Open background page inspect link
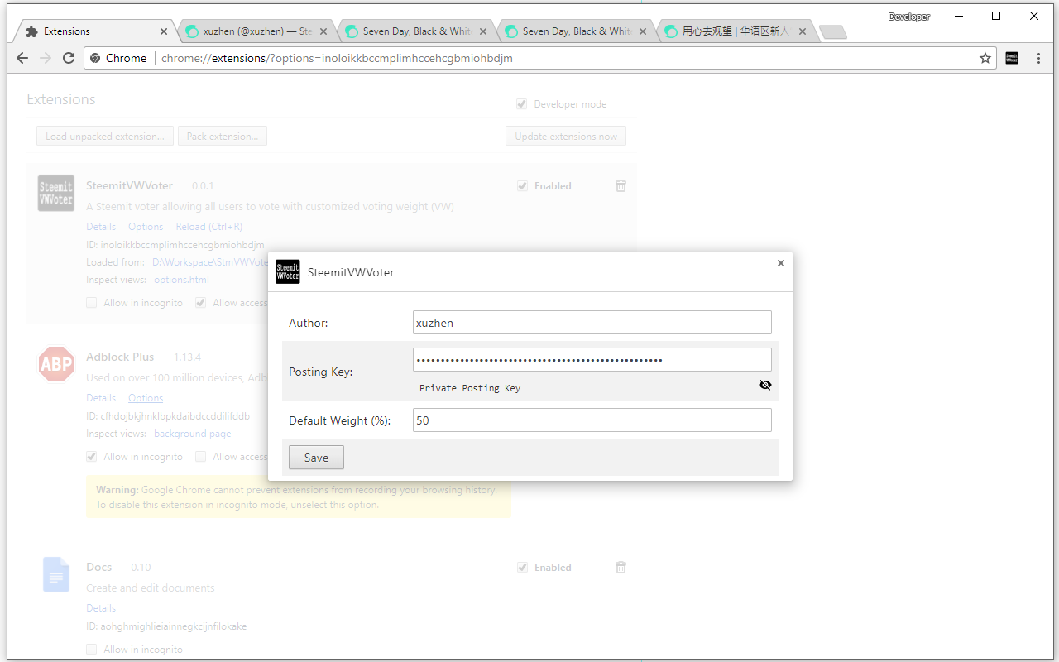The image size is (1059, 662). pyautogui.click(x=193, y=434)
